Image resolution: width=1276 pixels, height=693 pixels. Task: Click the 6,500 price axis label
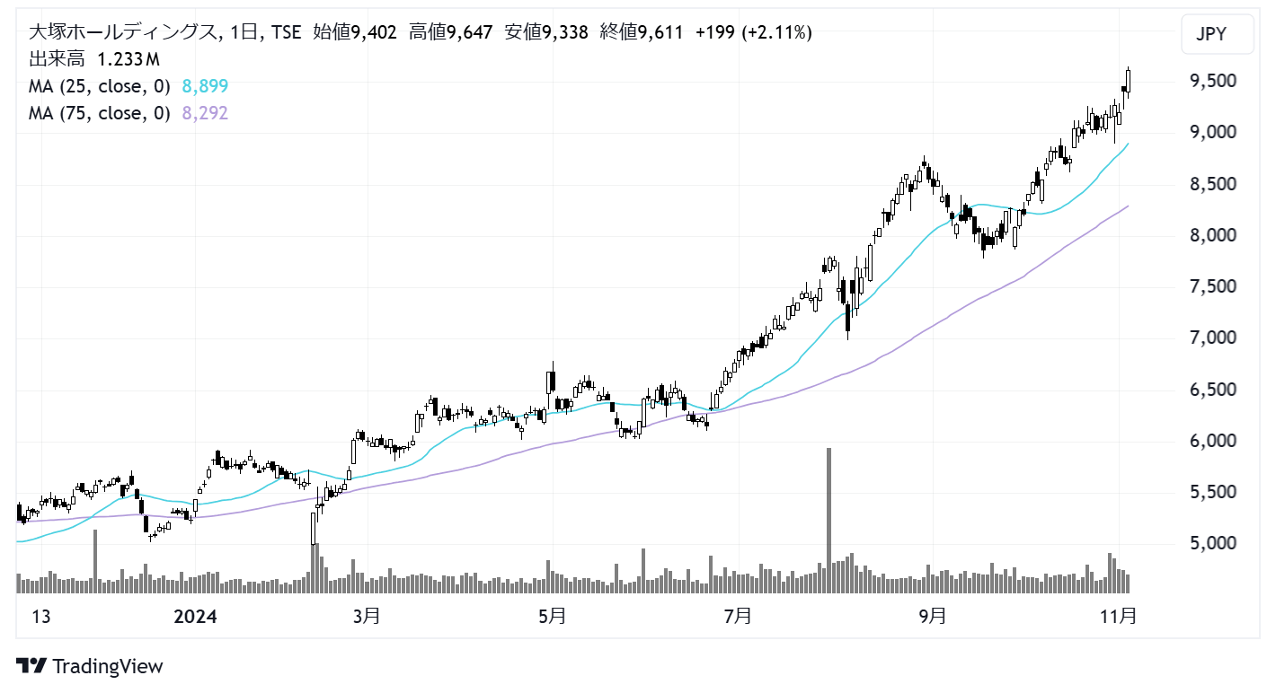(x=1213, y=390)
